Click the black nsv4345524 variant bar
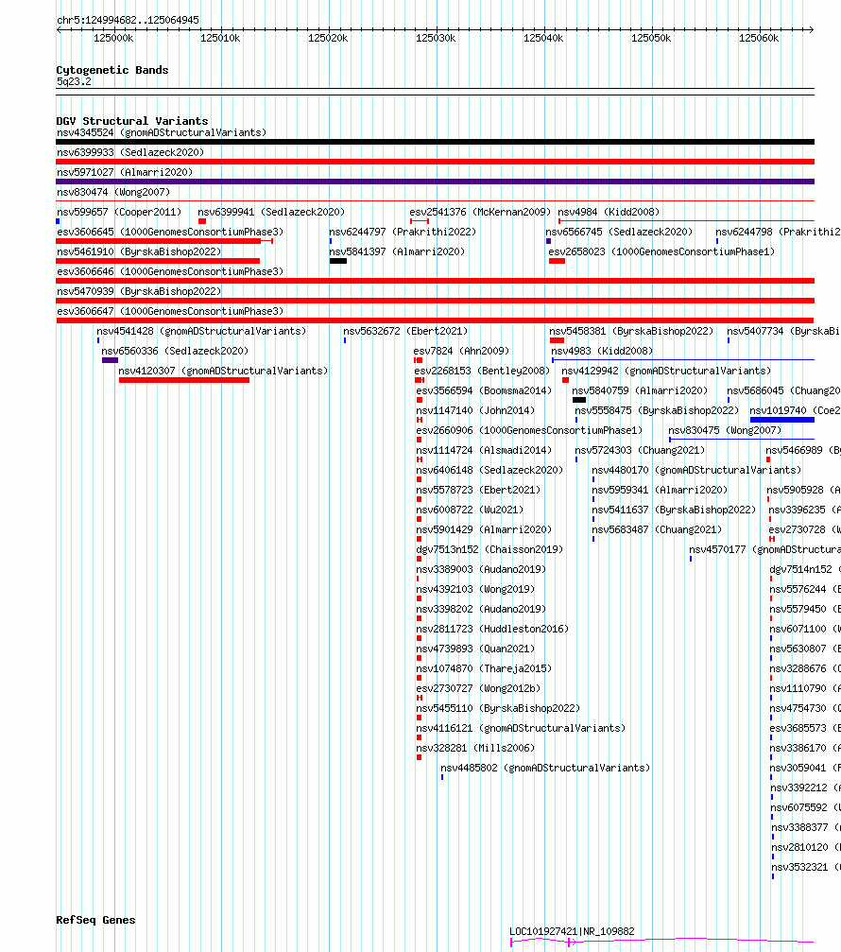 point(435,142)
